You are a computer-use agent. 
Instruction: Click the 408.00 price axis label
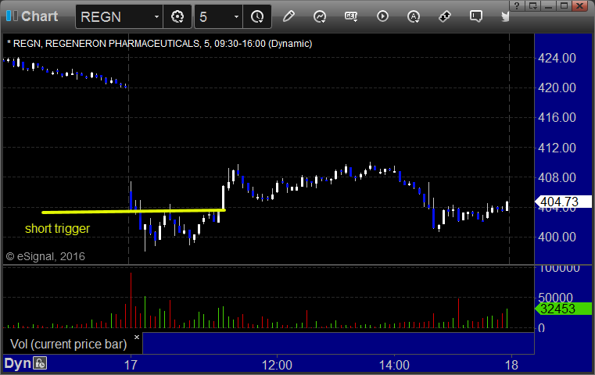[557, 177]
